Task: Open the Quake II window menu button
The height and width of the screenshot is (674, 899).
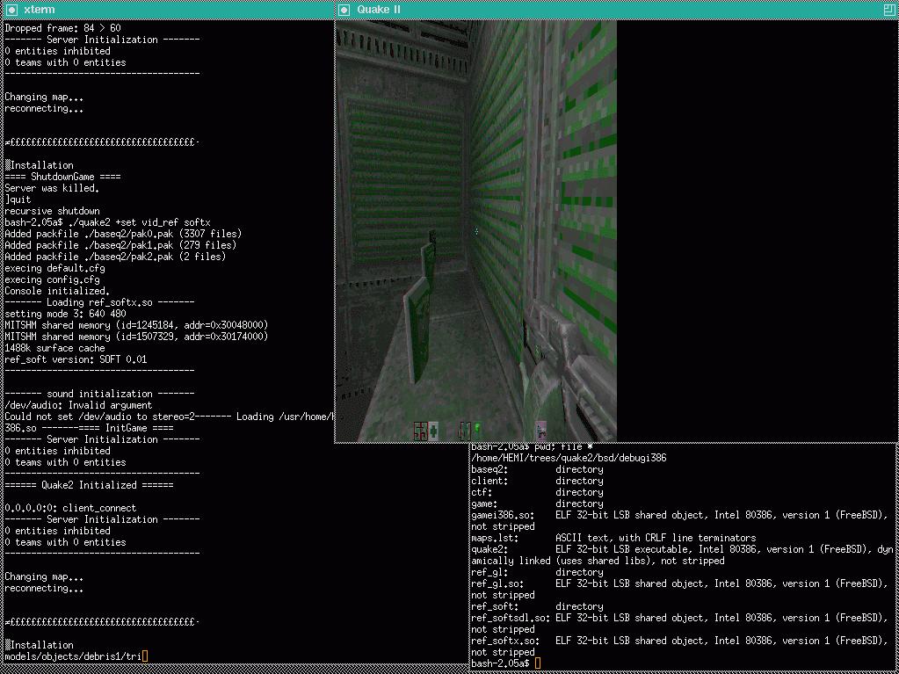Action: (344, 9)
